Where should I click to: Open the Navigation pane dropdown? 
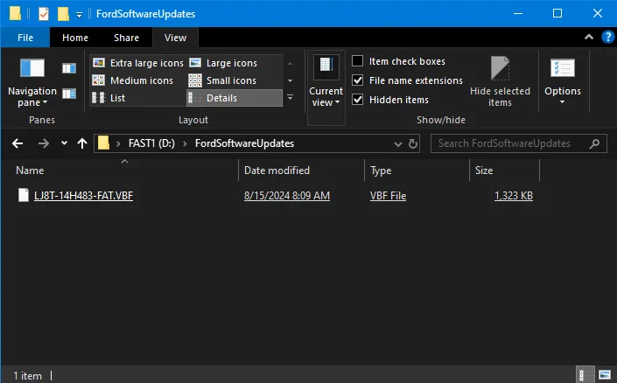click(x=32, y=83)
